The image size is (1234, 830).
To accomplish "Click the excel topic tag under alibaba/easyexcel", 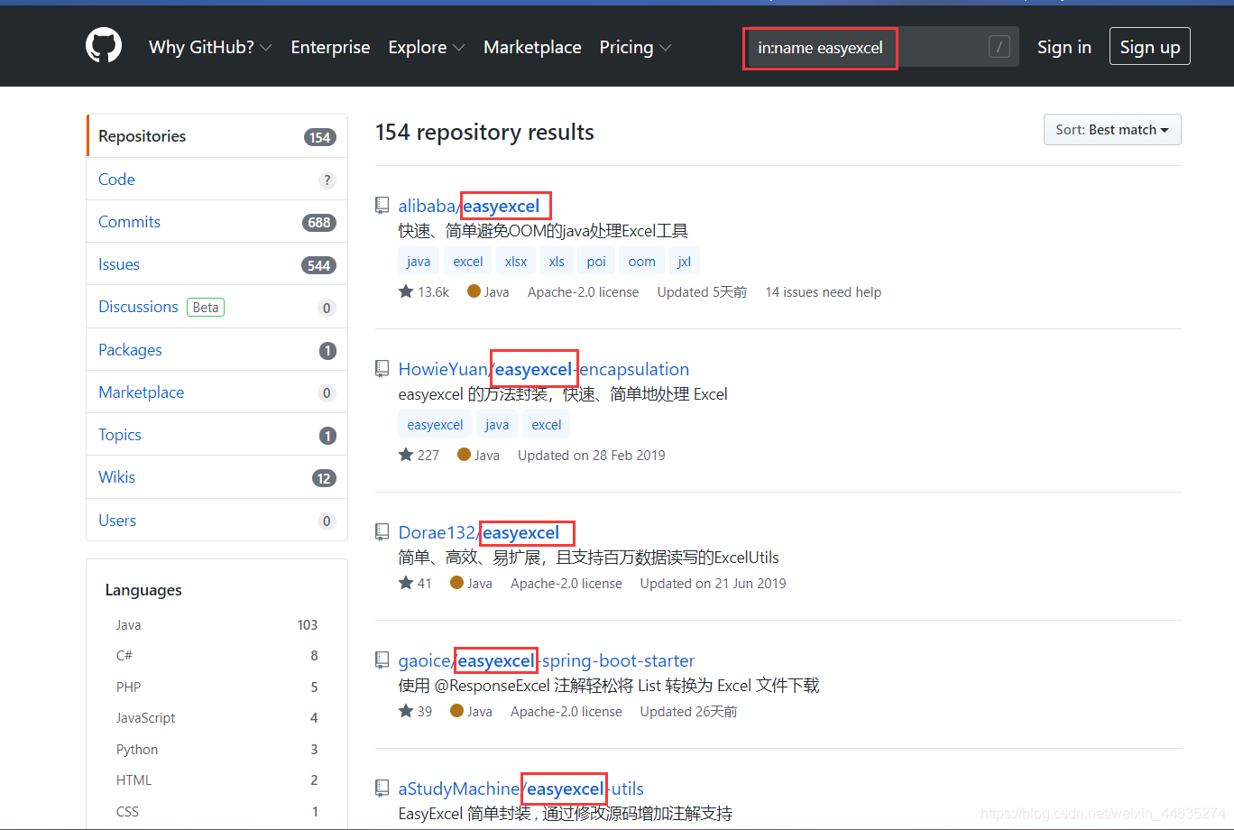I will point(468,262).
